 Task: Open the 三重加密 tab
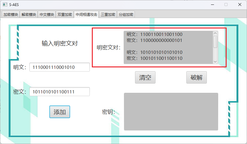click(x=108, y=14)
